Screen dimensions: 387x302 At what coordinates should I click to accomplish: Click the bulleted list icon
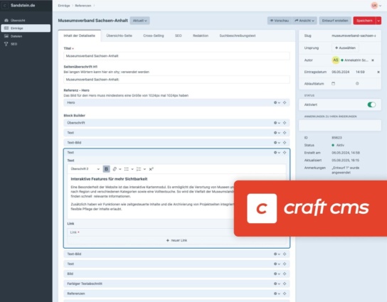[x=127, y=169]
